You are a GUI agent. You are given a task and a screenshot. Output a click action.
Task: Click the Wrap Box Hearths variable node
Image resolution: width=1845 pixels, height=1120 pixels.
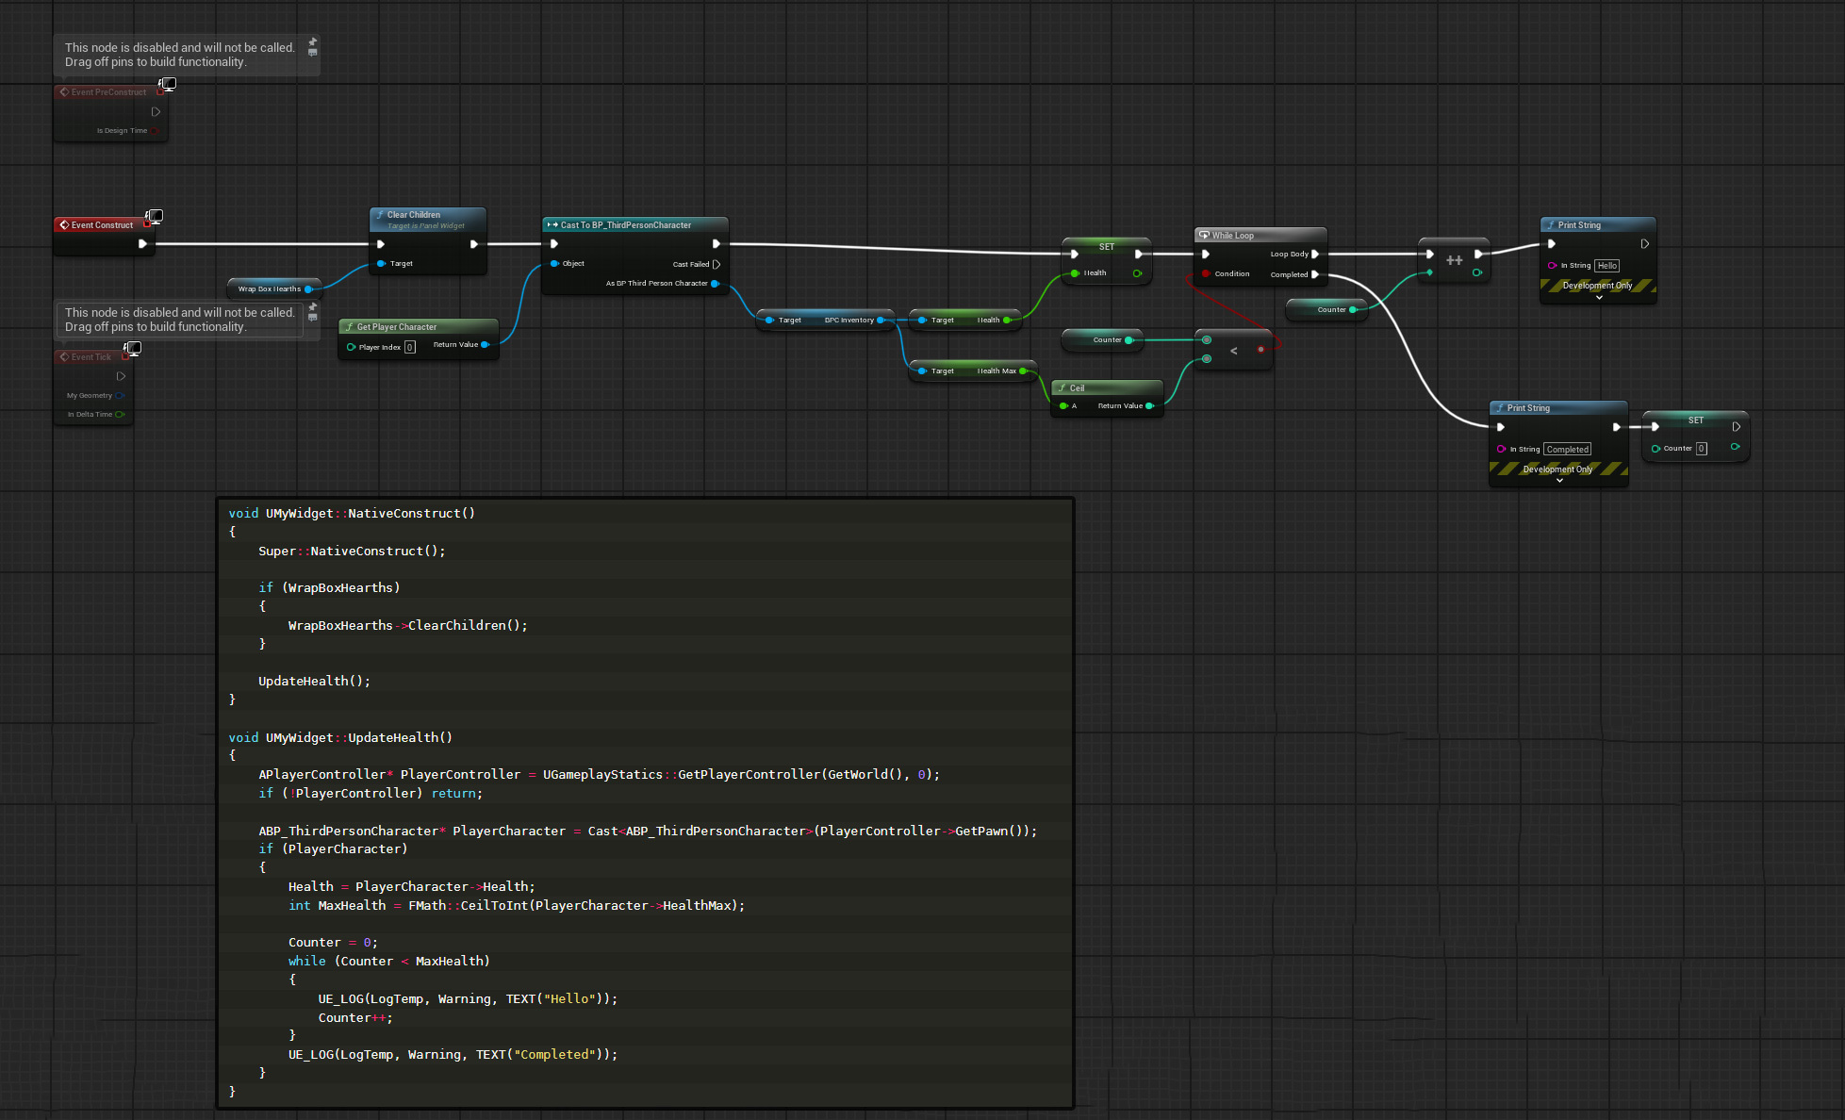point(270,289)
